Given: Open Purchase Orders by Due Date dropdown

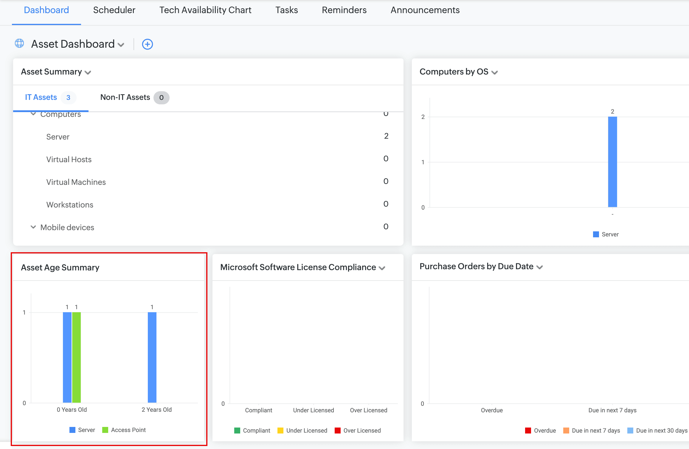Looking at the screenshot, I should [539, 267].
